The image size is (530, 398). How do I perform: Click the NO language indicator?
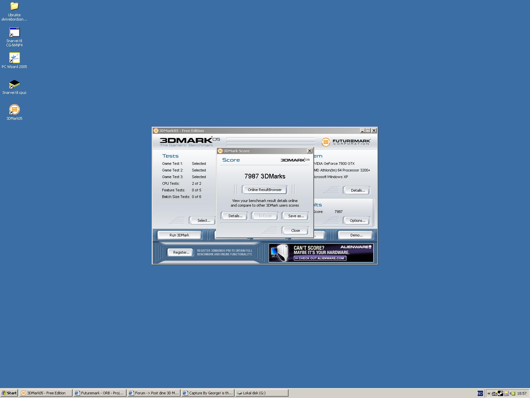click(480, 393)
